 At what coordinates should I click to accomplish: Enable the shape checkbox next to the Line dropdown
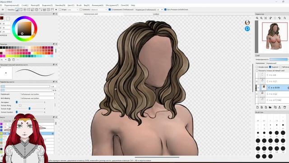(60, 10)
